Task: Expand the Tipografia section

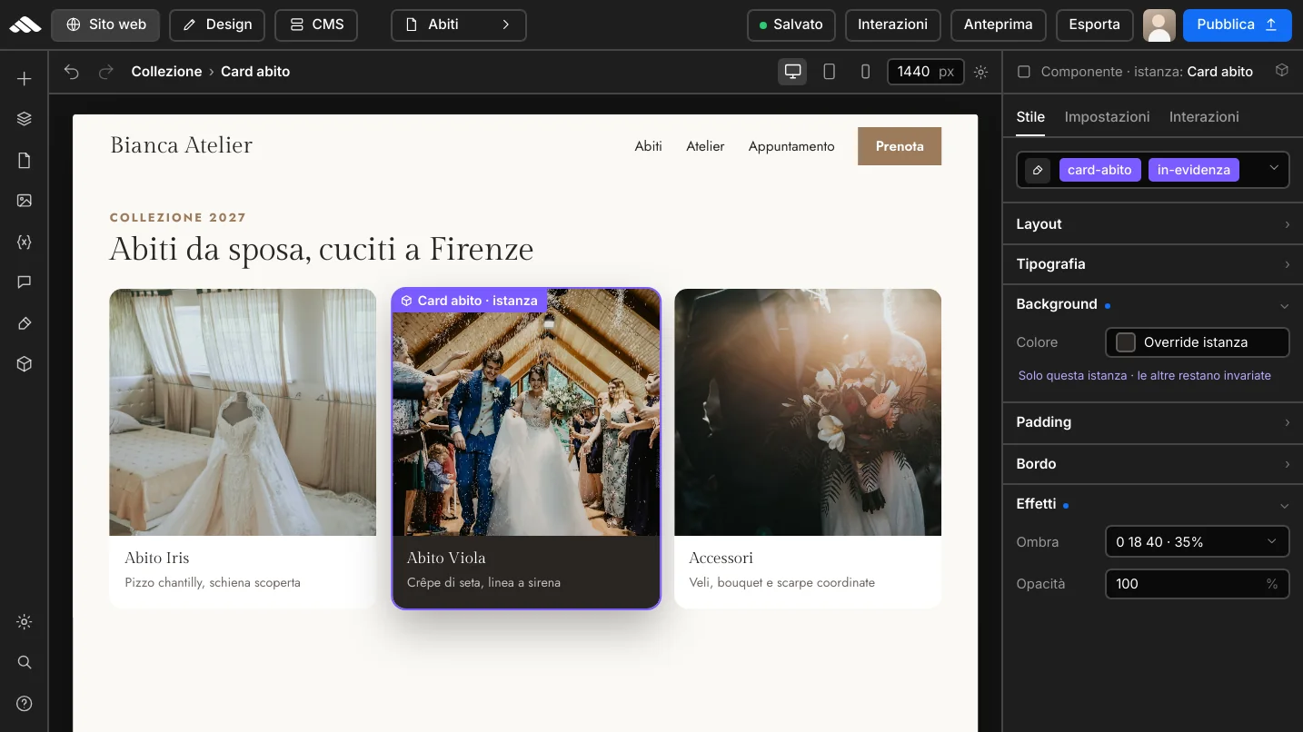Action: click(x=1152, y=264)
